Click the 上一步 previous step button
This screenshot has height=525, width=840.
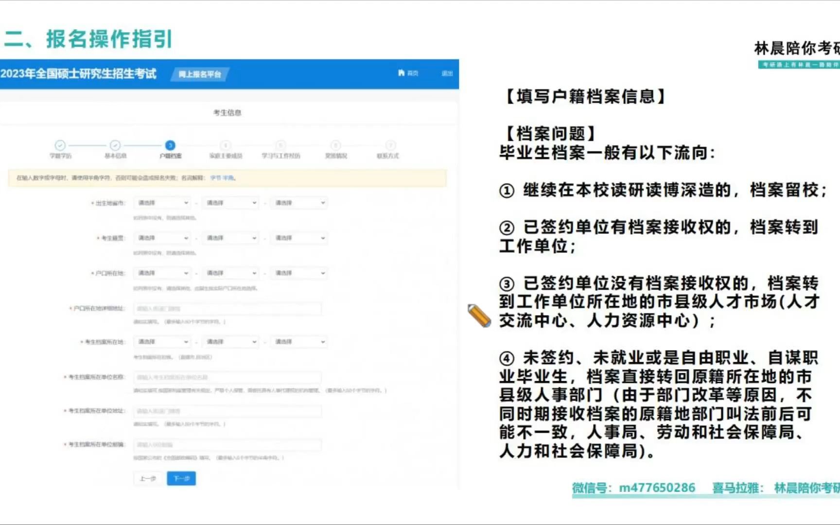(148, 479)
